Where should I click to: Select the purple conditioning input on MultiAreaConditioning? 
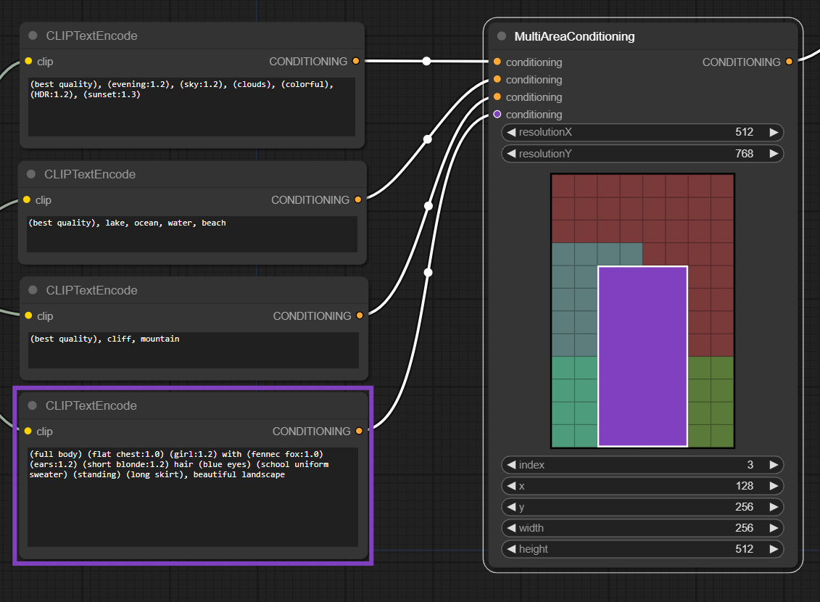pos(497,114)
